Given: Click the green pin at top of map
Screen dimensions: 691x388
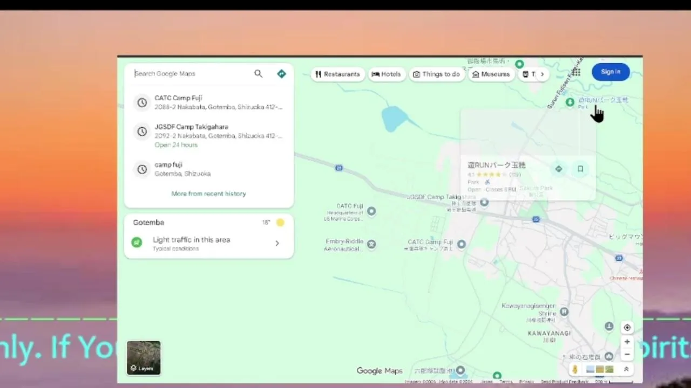Looking at the screenshot, I should coord(519,64).
